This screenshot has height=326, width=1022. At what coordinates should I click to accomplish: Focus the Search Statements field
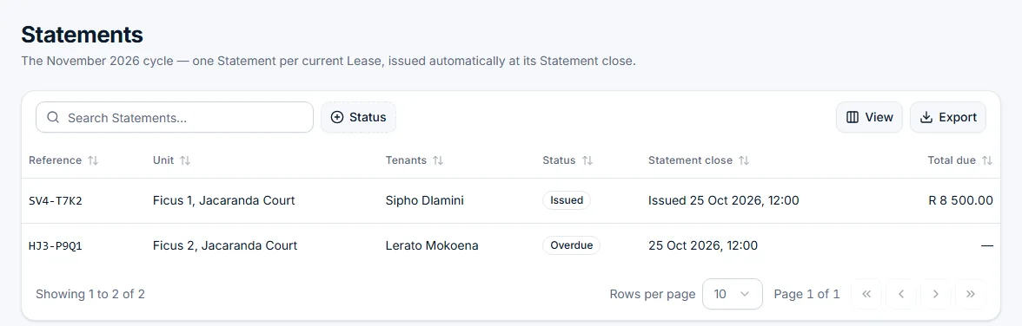[175, 117]
